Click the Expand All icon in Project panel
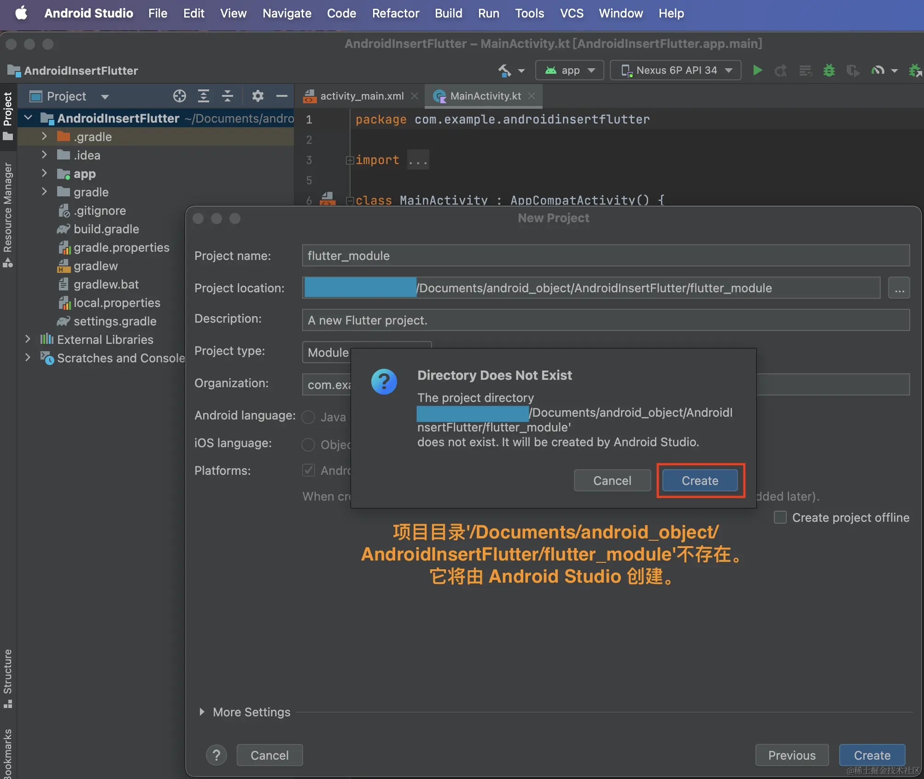The image size is (924, 779). point(203,96)
